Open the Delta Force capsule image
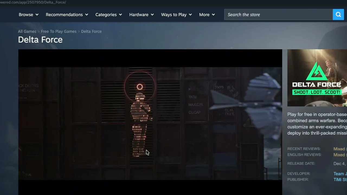 (317, 78)
